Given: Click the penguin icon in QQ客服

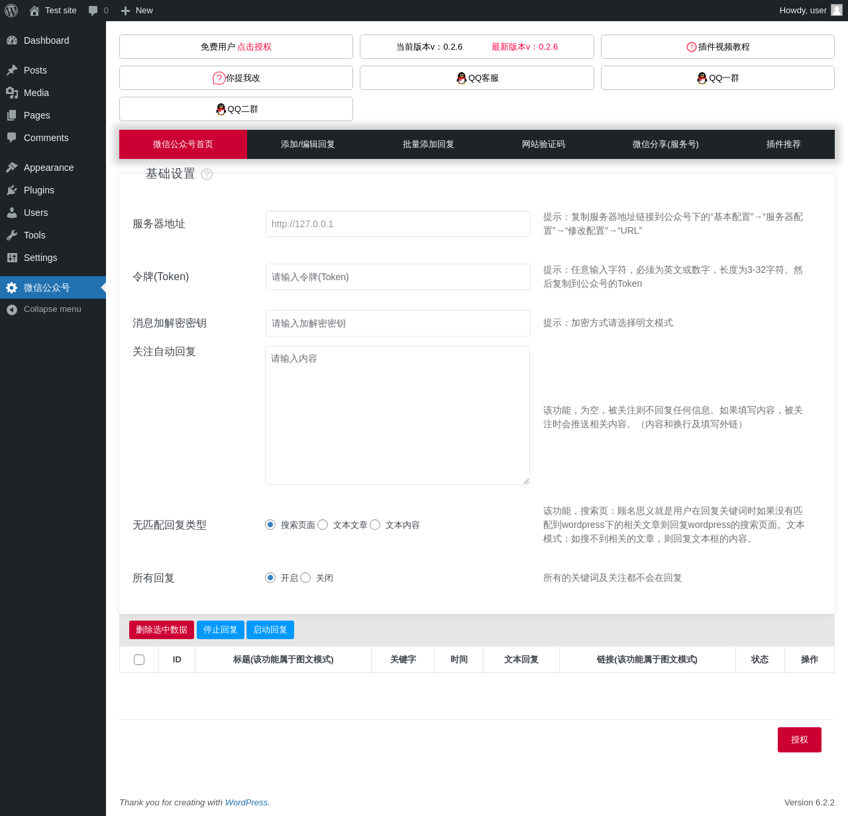Looking at the screenshot, I should point(462,78).
